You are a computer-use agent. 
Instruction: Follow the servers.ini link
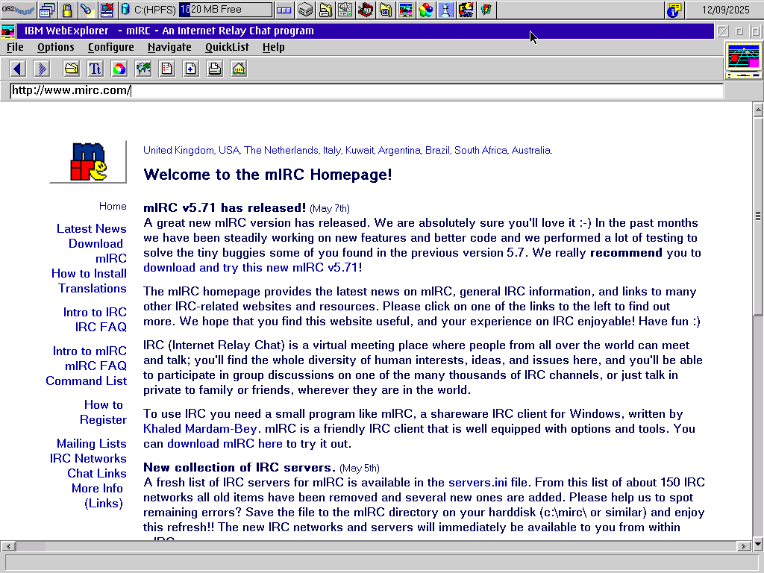(477, 483)
